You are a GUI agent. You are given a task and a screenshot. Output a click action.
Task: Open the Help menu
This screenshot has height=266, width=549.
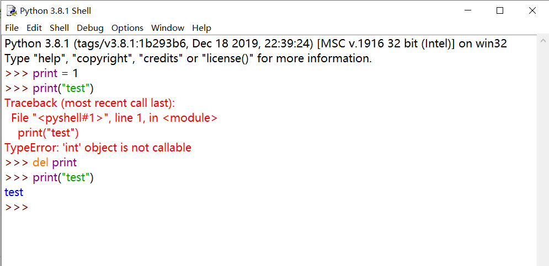pyautogui.click(x=201, y=28)
